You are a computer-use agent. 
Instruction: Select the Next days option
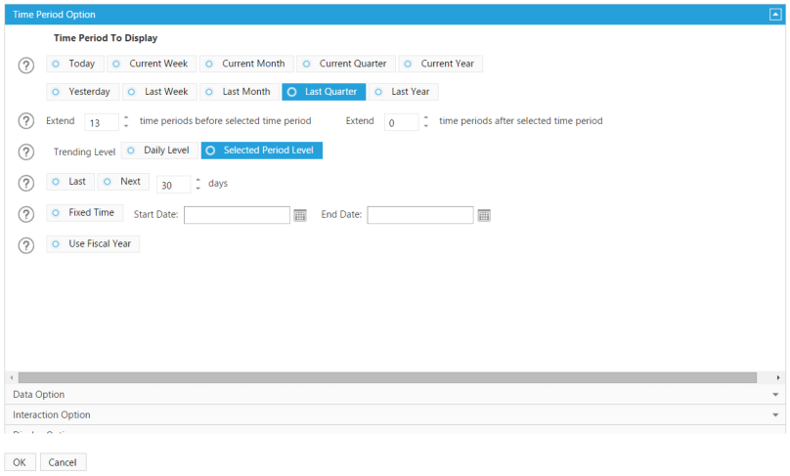[x=123, y=182]
